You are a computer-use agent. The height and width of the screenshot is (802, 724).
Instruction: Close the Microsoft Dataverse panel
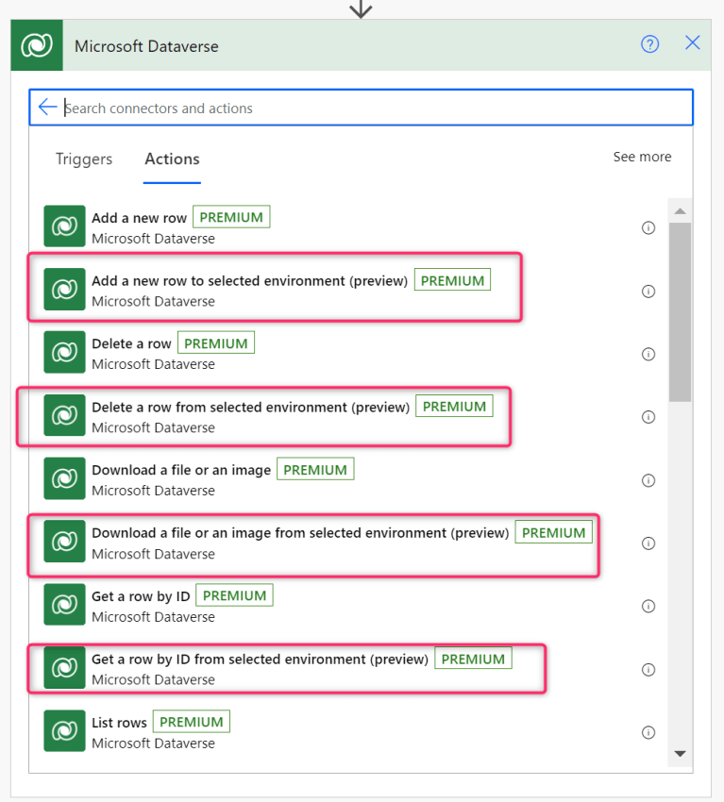pyautogui.click(x=693, y=43)
